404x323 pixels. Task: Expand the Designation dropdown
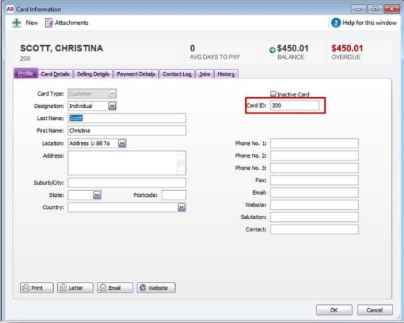coord(112,106)
